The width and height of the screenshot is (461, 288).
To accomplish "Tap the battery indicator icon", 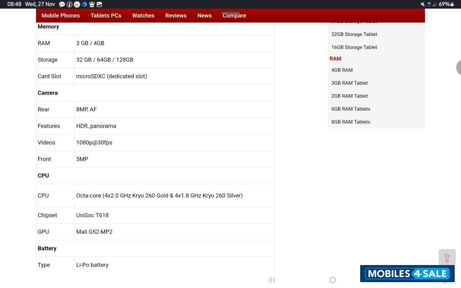I will pos(453,4).
